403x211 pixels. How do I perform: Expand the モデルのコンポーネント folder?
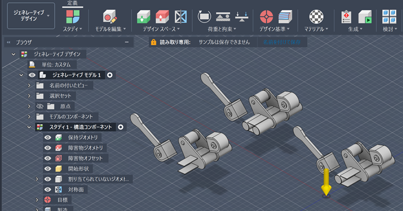click(29, 117)
